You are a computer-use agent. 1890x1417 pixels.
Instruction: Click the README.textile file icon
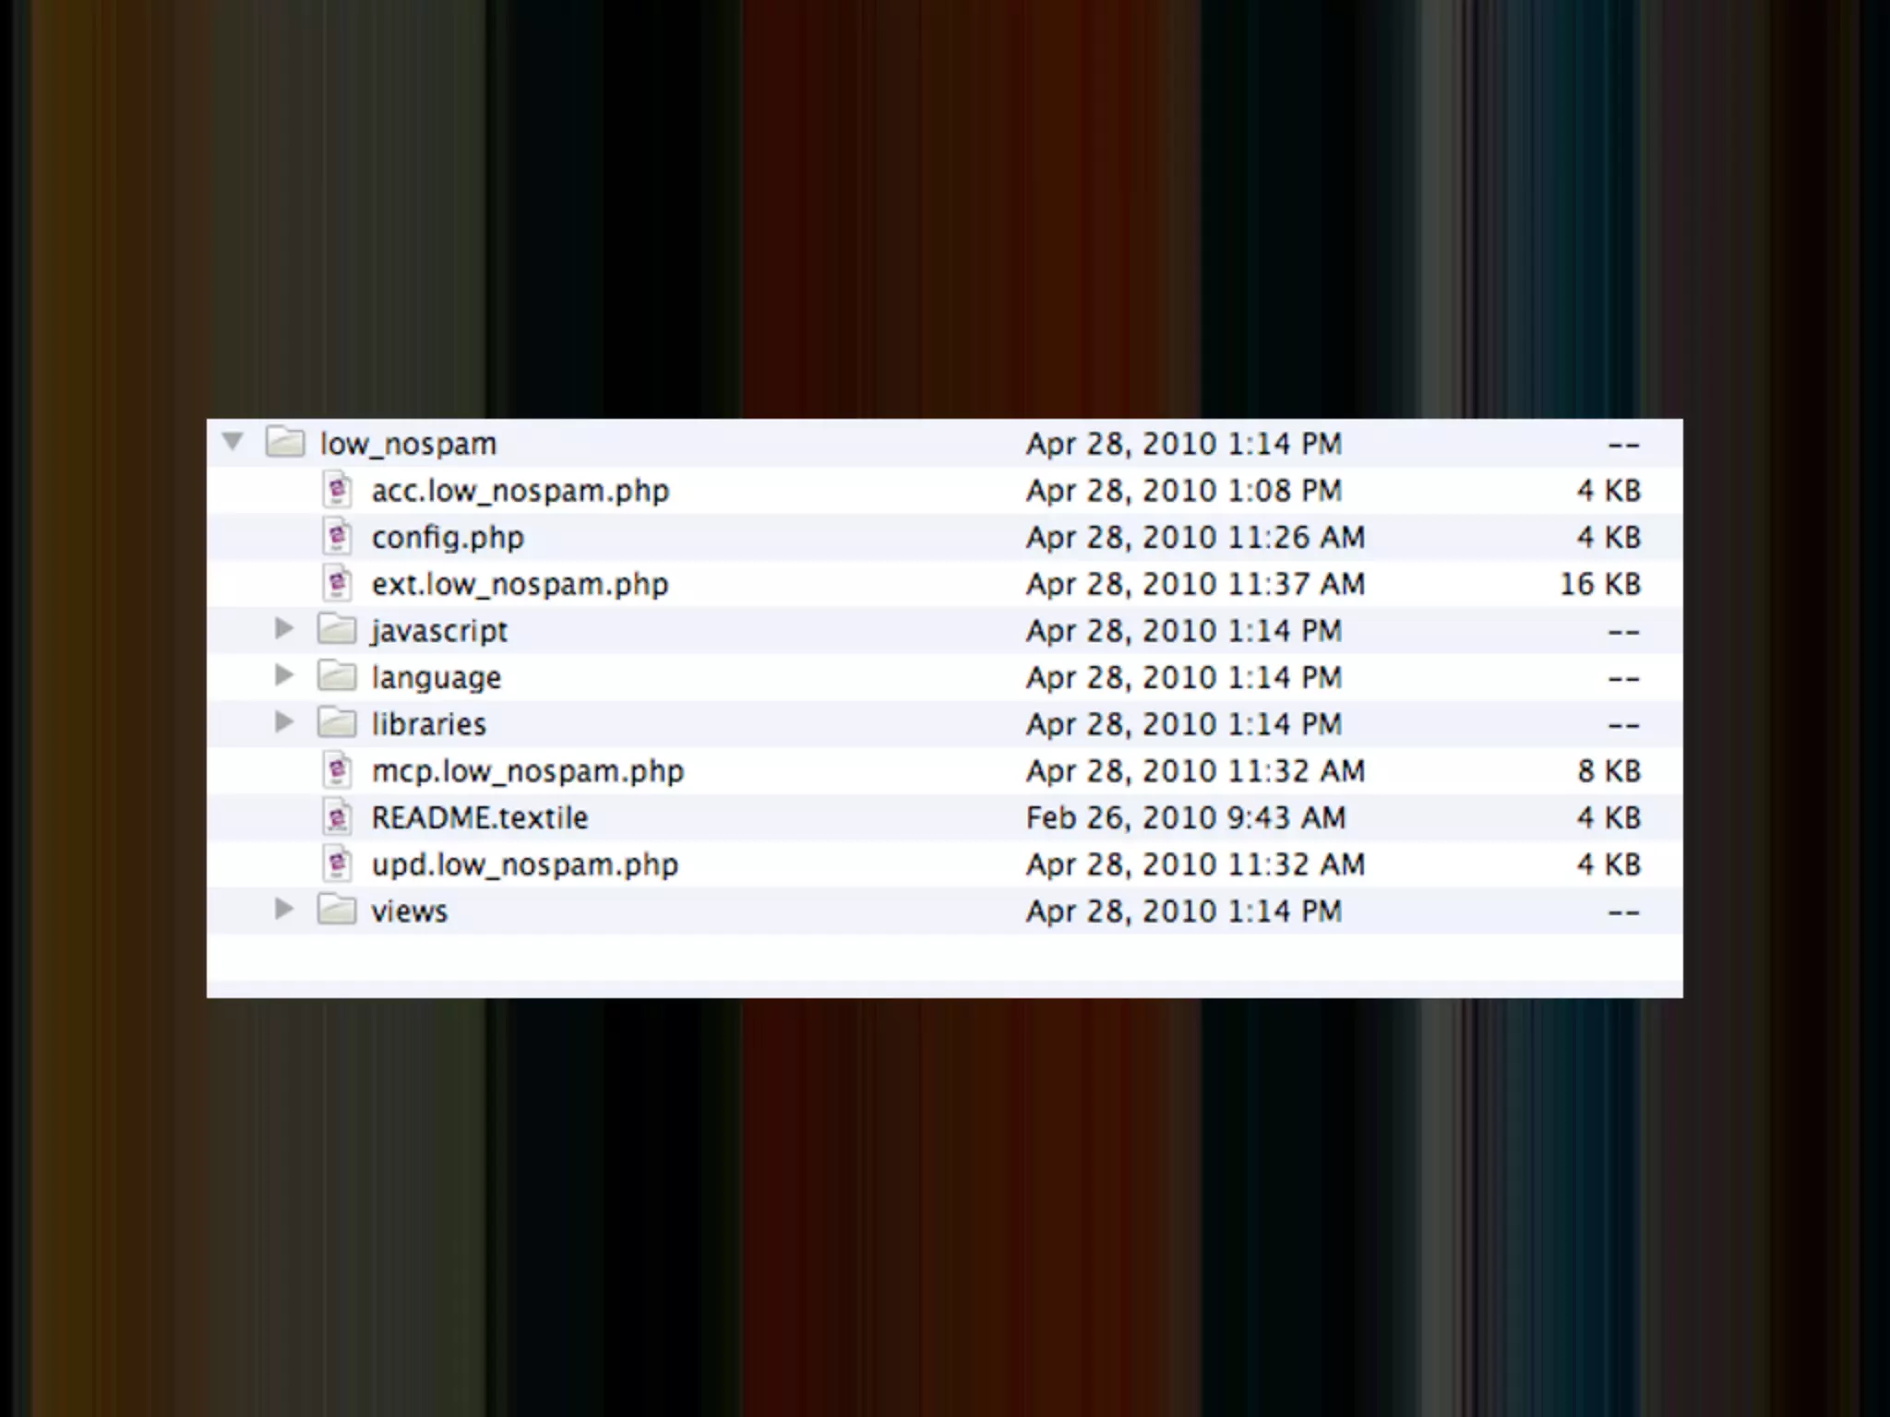[338, 817]
